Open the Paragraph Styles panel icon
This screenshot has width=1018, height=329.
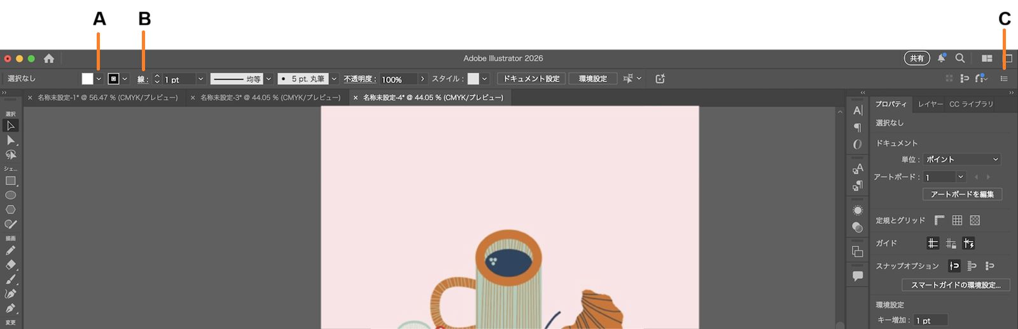click(858, 185)
